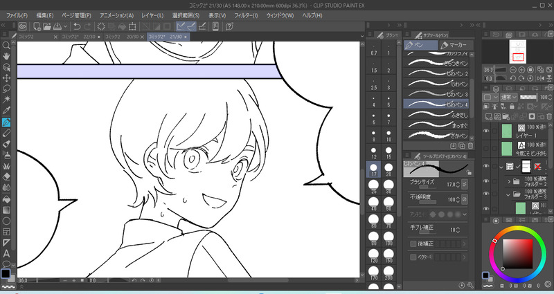
Task: Expand 後補正 options arrow
Action: coord(464,244)
